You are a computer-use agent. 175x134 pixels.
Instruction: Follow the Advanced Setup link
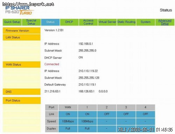[165, 22]
